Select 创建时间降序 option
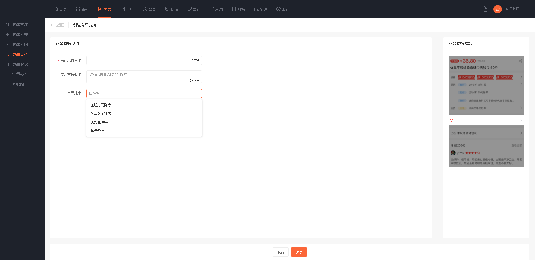Image resolution: width=535 pixels, height=260 pixels. [144, 105]
